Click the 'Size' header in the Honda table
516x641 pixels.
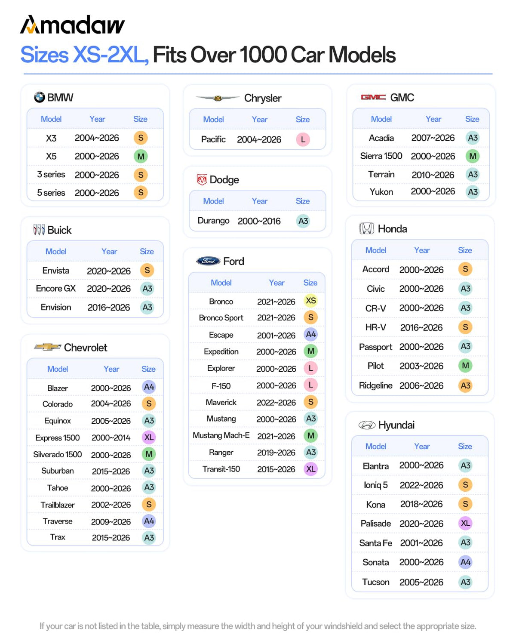[x=465, y=250]
